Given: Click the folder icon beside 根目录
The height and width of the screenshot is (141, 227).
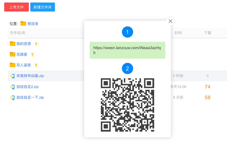Looking at the screenshot, I should pyautogui.click(x=23, y=23).
